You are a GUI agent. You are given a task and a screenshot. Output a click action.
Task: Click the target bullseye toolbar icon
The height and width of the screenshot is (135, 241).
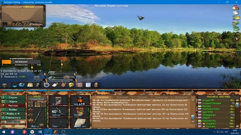pyautogui.click(x=46, y=85)
